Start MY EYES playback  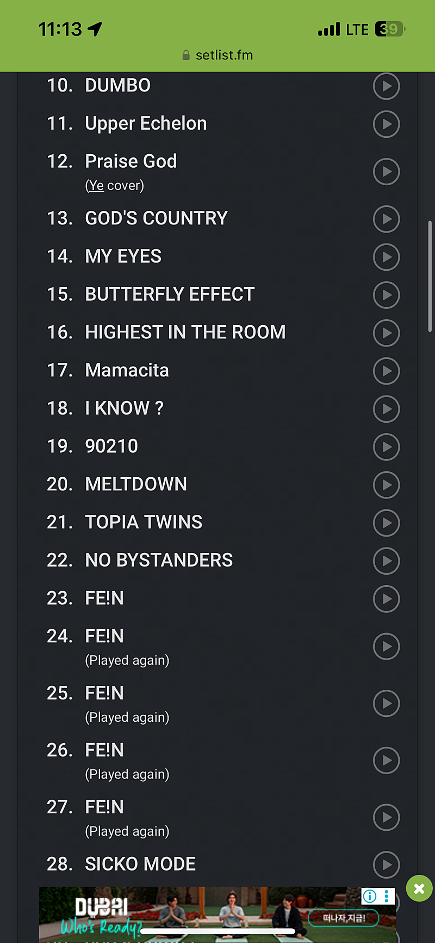point(387,257)
